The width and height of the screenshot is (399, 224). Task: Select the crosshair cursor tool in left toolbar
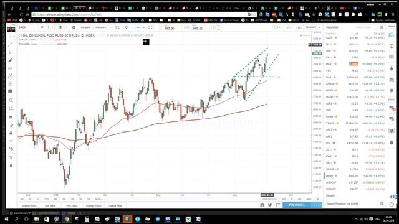[11, 37]
